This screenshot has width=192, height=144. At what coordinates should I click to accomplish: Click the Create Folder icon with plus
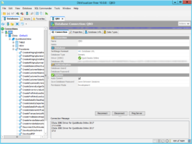12,24
